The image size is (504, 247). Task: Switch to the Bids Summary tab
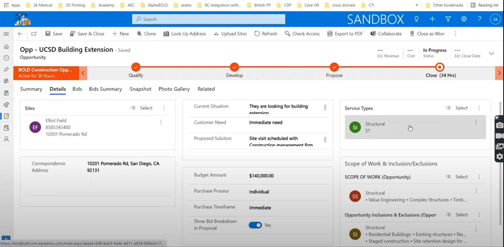[x=105, y=89]
